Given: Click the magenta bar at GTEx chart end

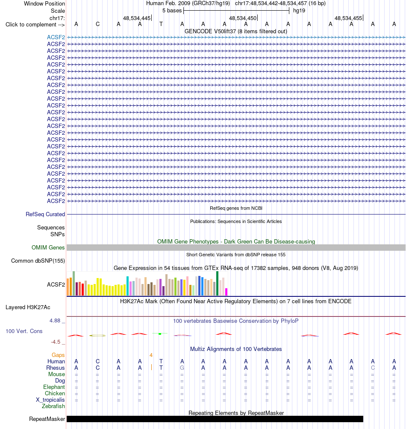Looking at the screenshot, I should click(x=227, y=292).
